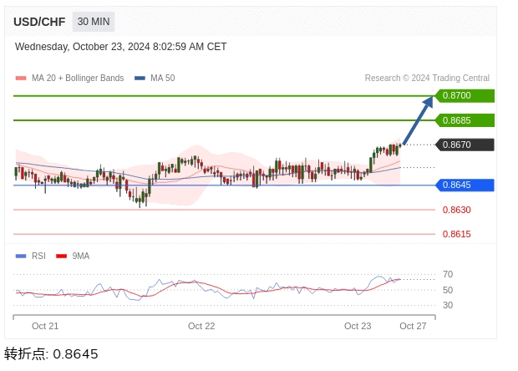The width and height of the screenshot is (518, 371).
Task: Click the 'Oct 21' date axis label
Action: point(45,326)
